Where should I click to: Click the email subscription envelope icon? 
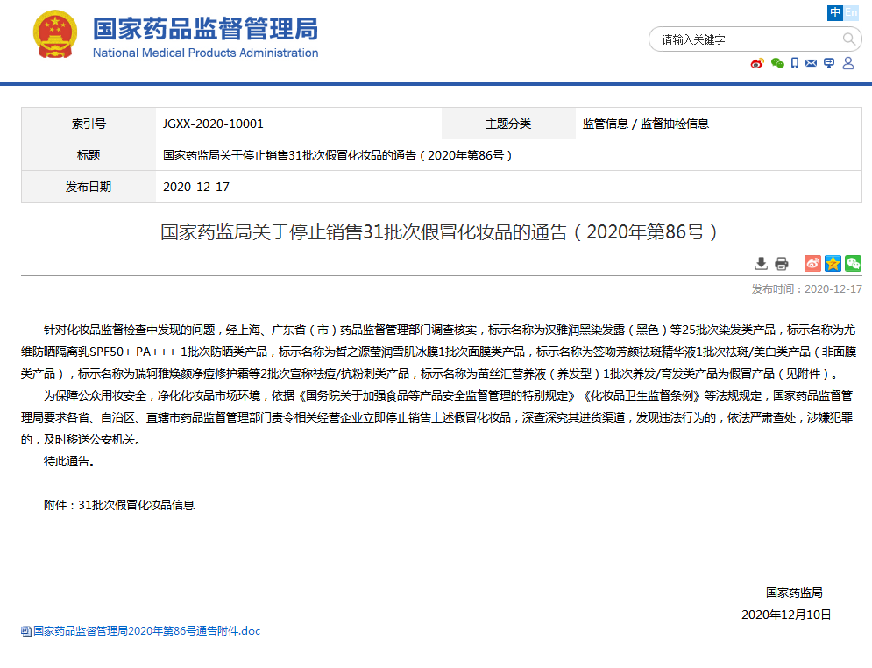pyautogui.click(x=811, y=63)
